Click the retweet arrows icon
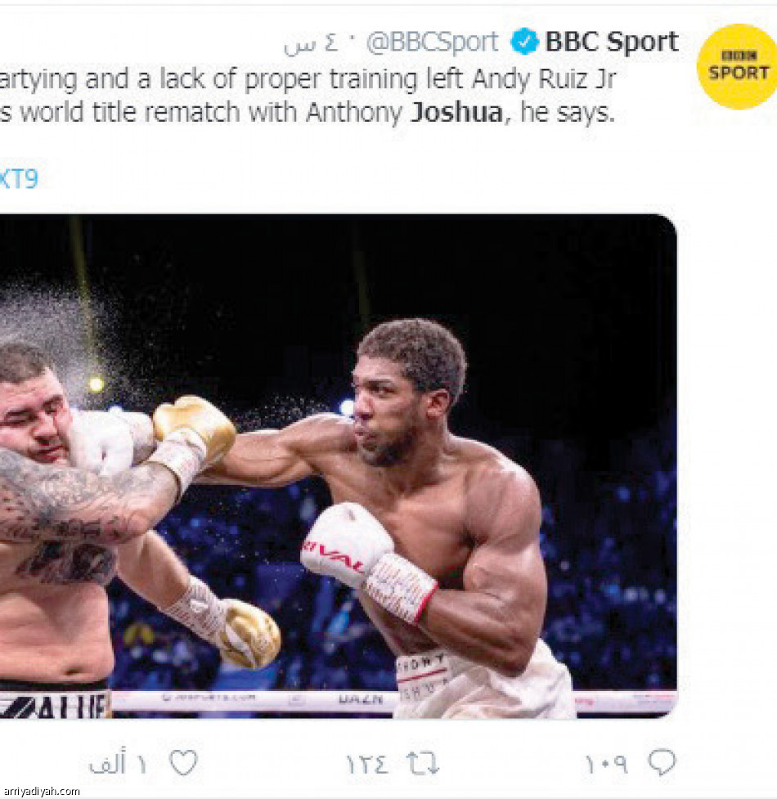The width and height of the screenshot is (777, 799). [x=423, y=764]
